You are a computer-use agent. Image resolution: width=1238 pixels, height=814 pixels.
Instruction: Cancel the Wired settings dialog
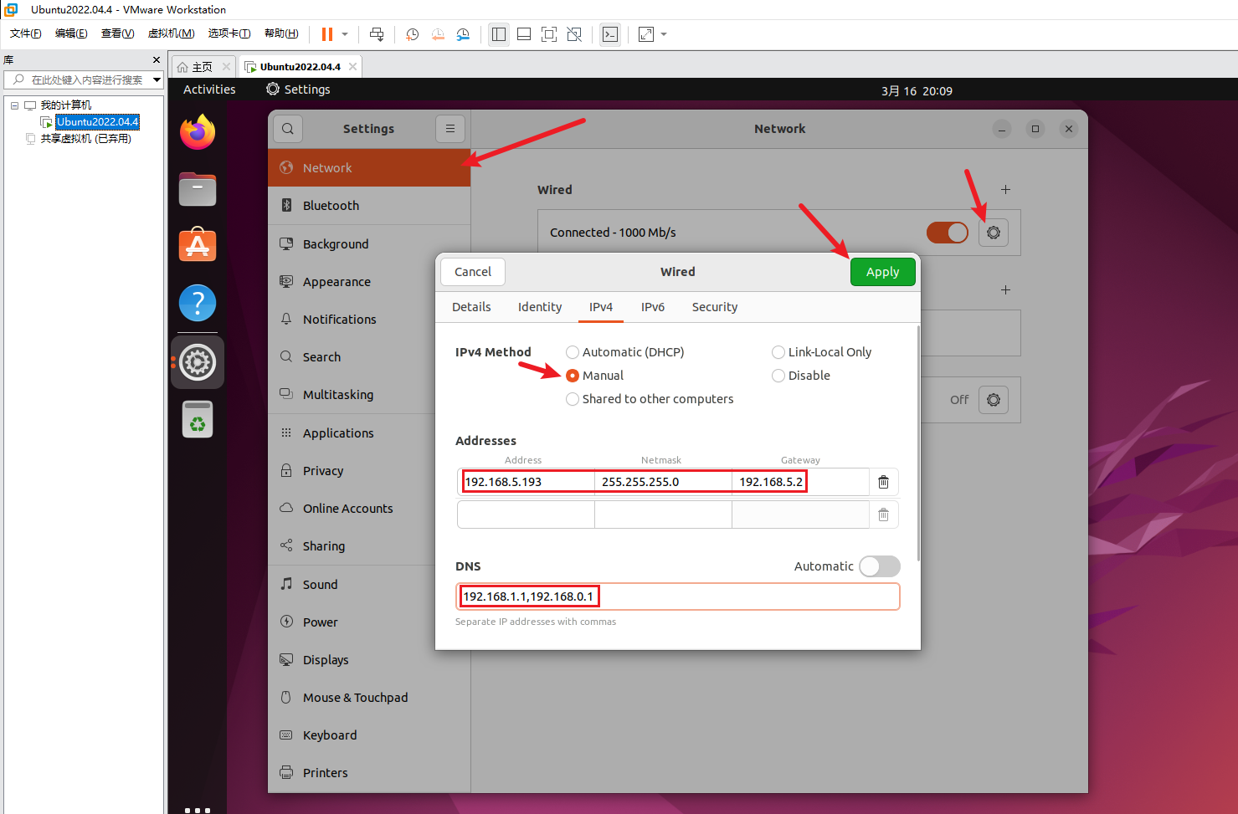click(x=473, y=272)
